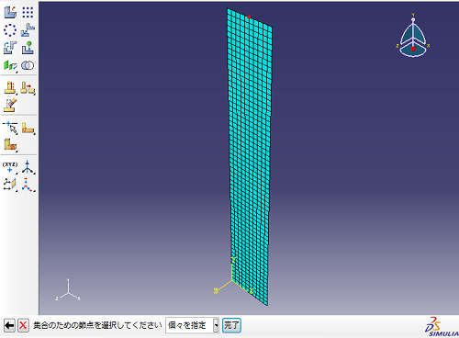This screenshot has width=459, height=338.
Task: Pick the Create Datum Axis icon
Action: (x=28, y=167)
